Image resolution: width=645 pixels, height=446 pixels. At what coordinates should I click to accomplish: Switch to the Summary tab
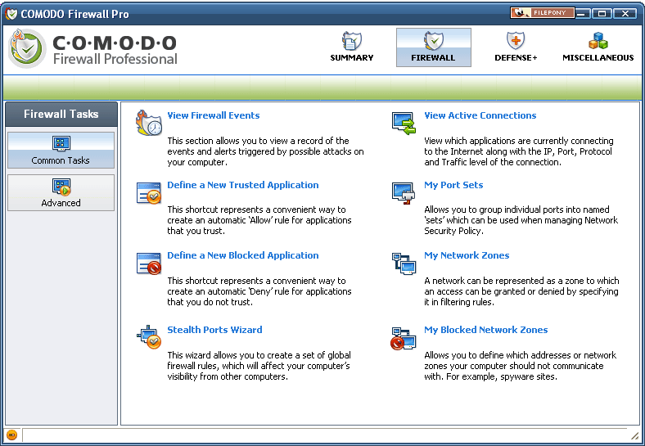352,47
